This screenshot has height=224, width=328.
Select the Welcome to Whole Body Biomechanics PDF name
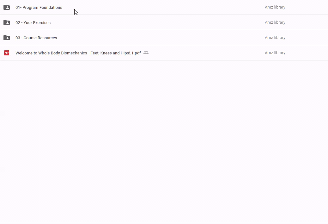[78, 53]
